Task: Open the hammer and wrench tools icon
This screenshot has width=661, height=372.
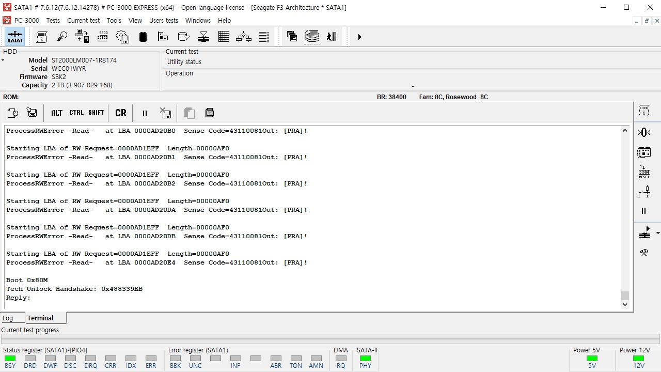Action: click(x=644, y=253)
